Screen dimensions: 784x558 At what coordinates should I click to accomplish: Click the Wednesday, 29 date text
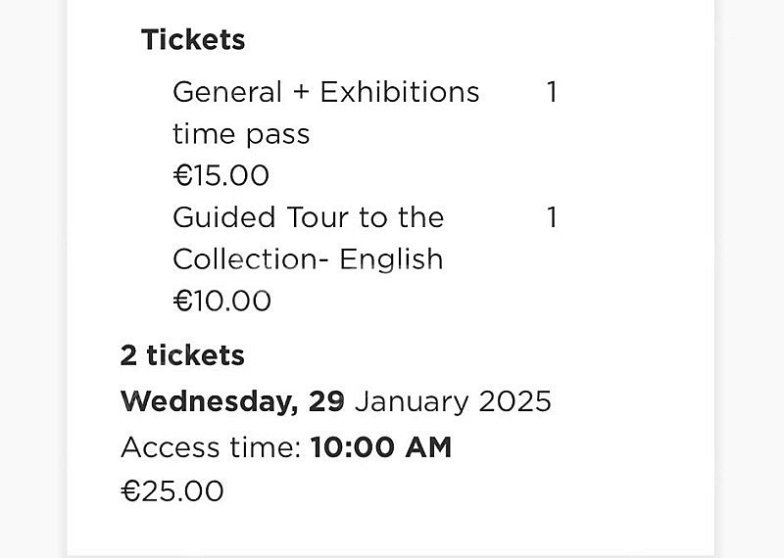point(232,401)
